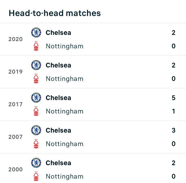The width and height of the screenshot is (186, 183).
Task: Click Nottingham Forest crest in 2000 match
Action: click(x=36, y=176)
